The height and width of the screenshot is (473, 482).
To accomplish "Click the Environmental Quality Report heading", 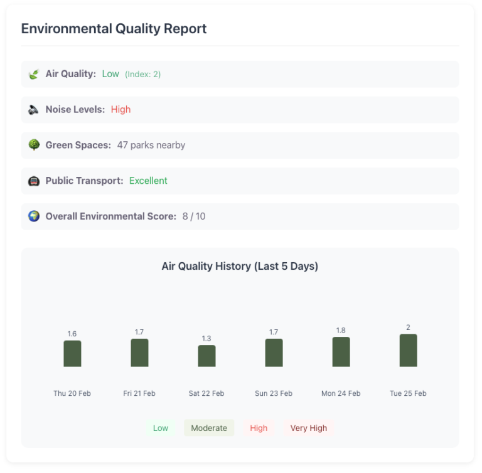I will click(114, 29).
